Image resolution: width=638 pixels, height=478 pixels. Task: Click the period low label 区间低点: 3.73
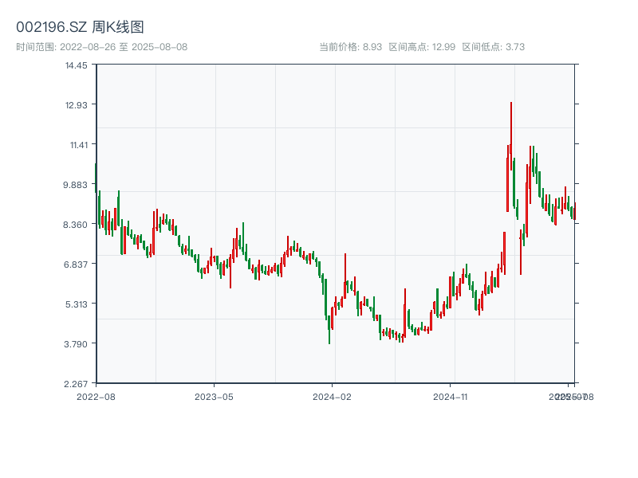pyautogui.click(x=494, y=47)
